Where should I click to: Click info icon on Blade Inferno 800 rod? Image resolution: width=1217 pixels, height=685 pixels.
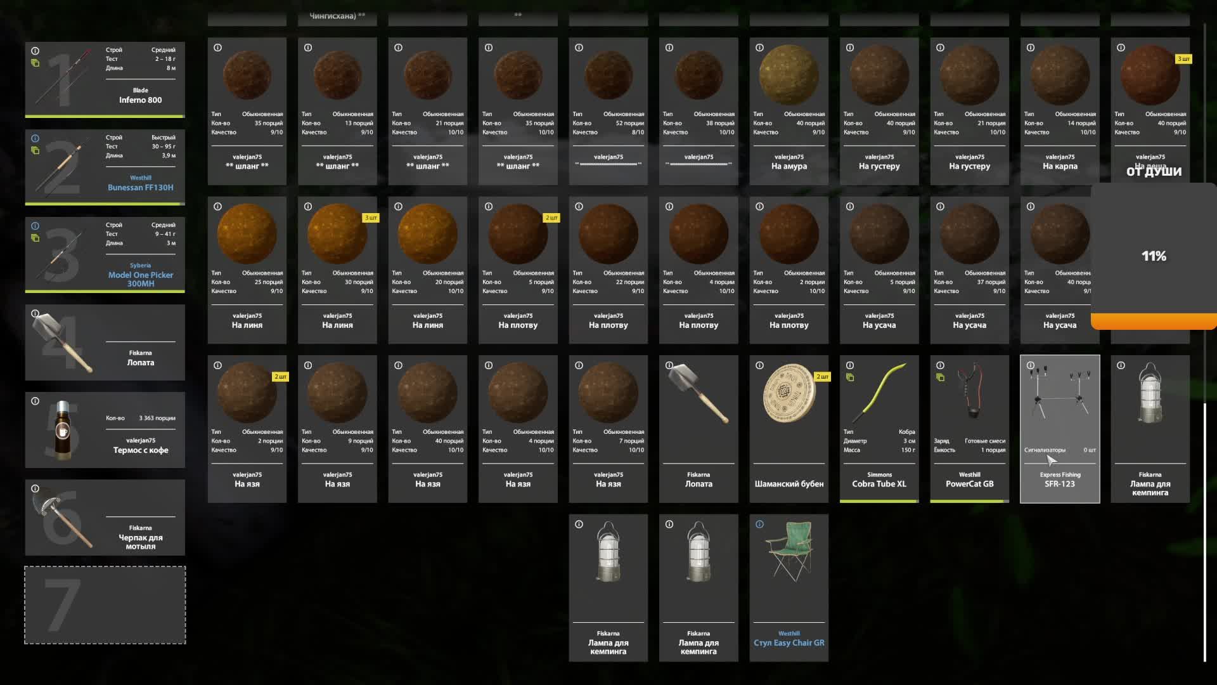pyautogui.click(x=35, y=51)
